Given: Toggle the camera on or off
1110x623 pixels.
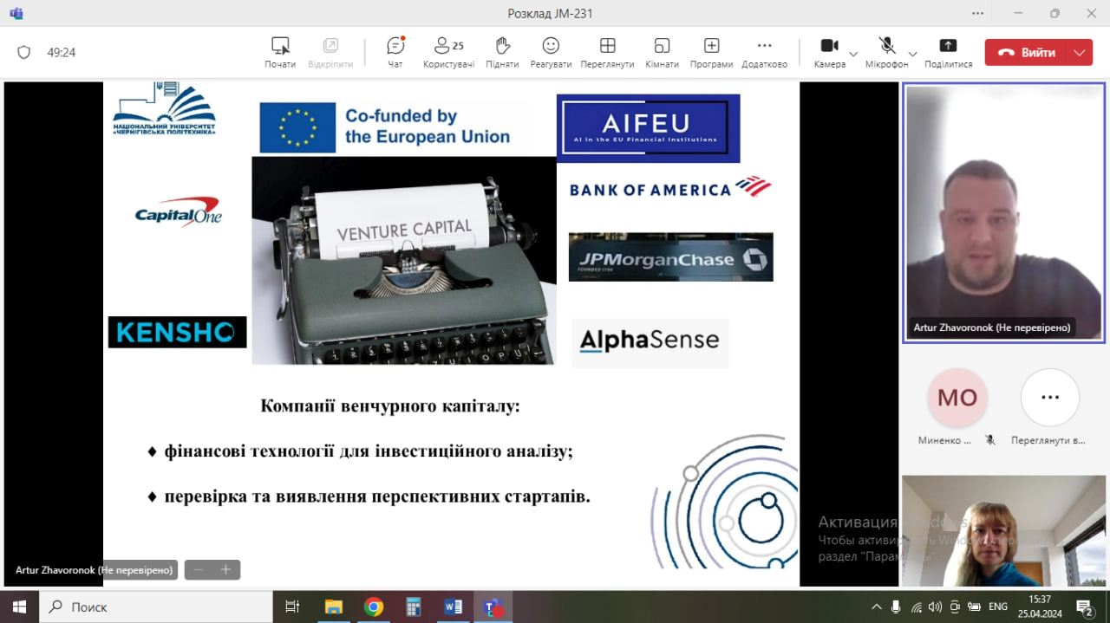Looking at the screenshot, I should point(829,52).
